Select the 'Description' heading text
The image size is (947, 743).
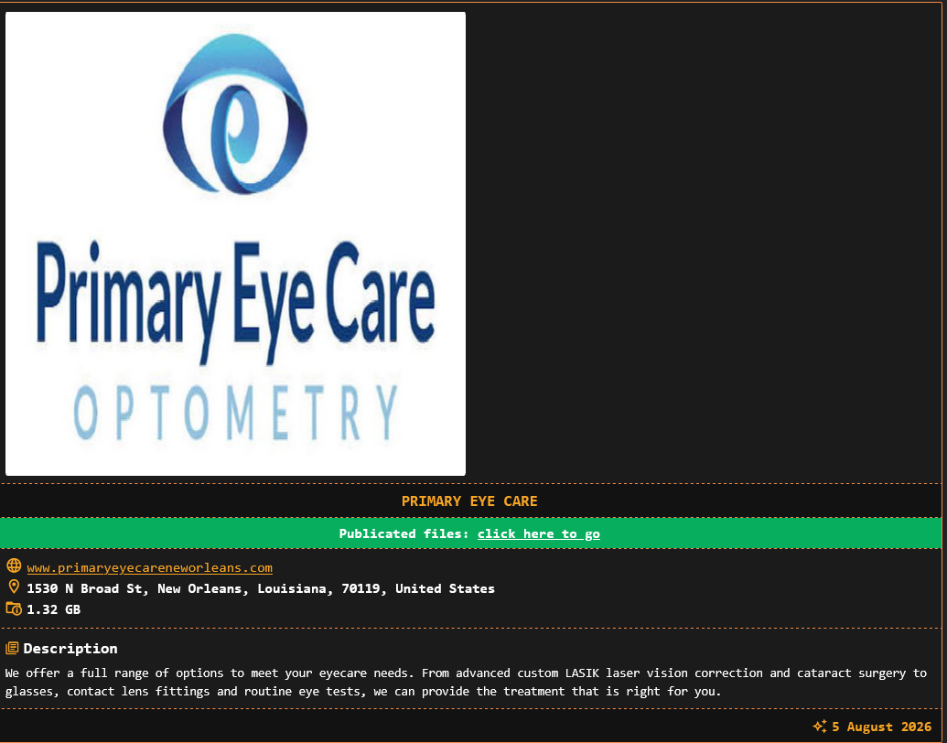70,648
